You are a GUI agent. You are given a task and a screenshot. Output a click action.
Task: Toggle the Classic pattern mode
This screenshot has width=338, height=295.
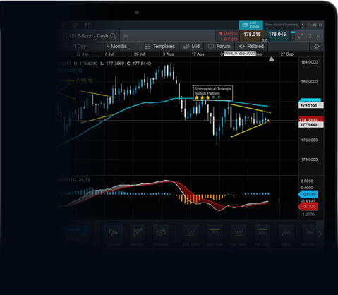tap(73, 230)
